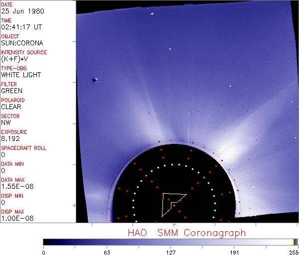Click the color bar at value 127
299x255 pixels.
click(x=170, y=242)
